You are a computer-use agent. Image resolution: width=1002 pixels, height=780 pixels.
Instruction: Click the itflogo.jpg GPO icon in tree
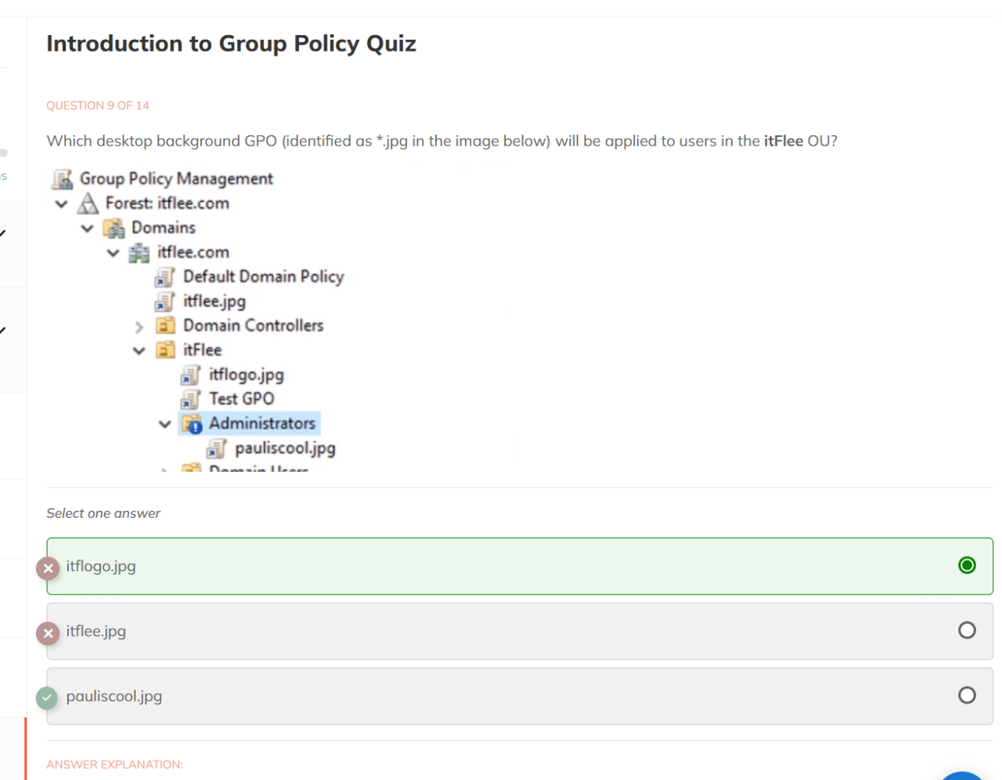click(x=190, y=376)
